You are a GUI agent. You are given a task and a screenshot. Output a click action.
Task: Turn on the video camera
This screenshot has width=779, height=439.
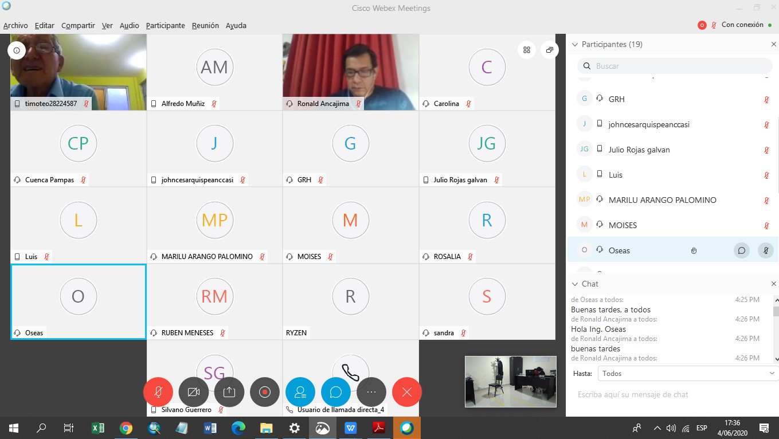tap(193, 392)
